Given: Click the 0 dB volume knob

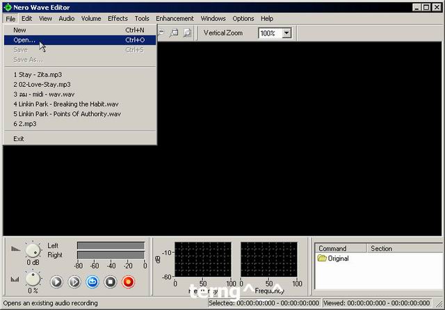Looking at the screenshot, I should (33, 250).
